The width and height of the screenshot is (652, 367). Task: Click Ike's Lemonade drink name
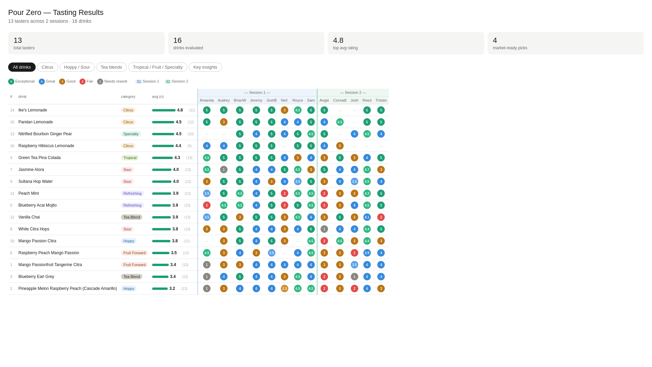click(33, 110)
